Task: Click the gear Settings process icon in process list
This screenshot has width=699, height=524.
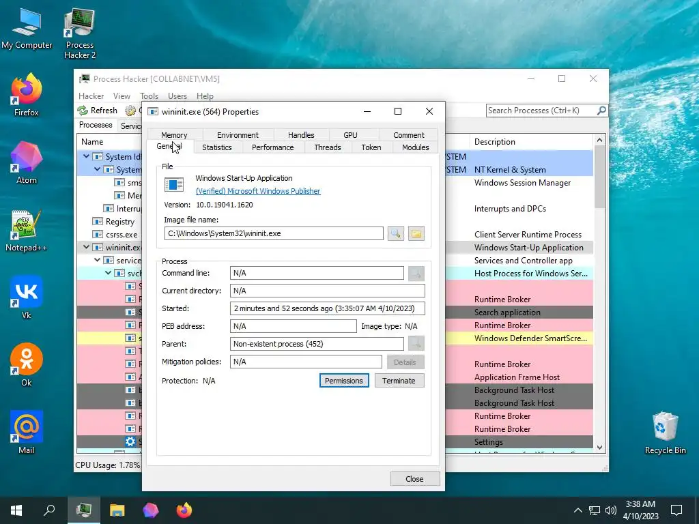Action: [130, 441]
